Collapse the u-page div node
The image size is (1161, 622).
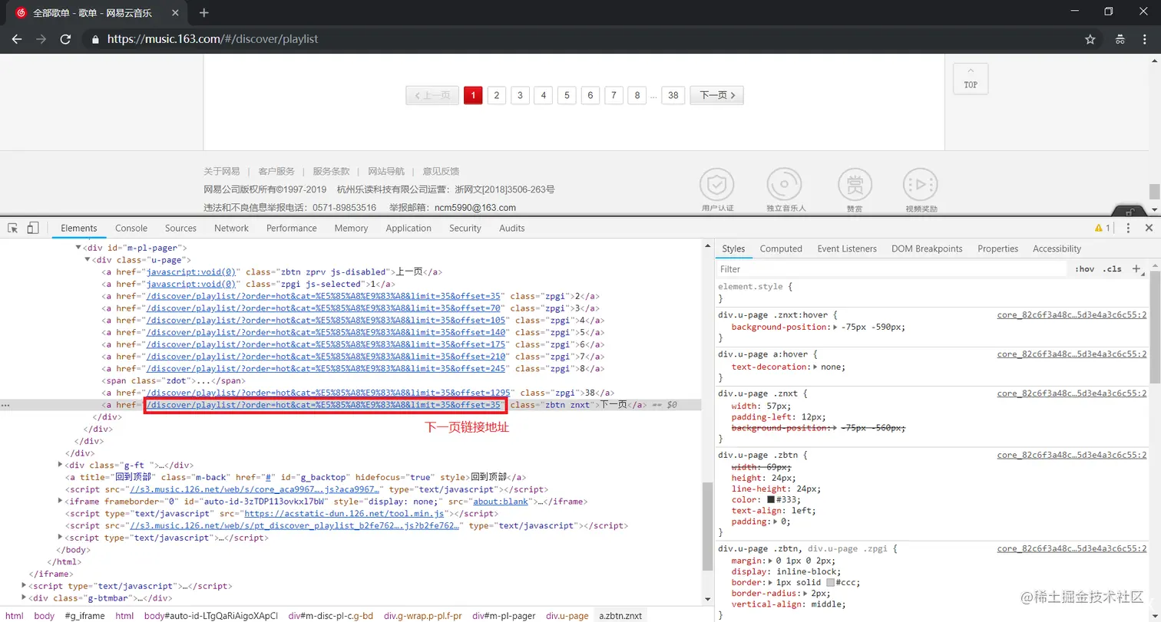pyautogui.click(x=87, y=260)
